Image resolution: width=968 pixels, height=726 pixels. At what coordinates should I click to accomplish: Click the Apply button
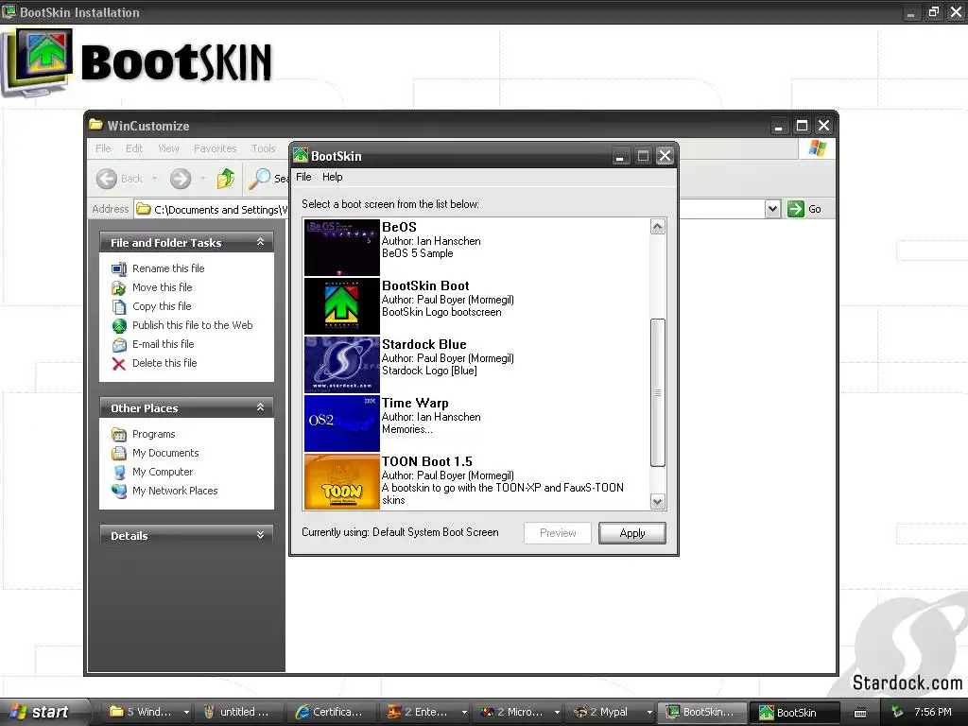click(x=632, y=533)
